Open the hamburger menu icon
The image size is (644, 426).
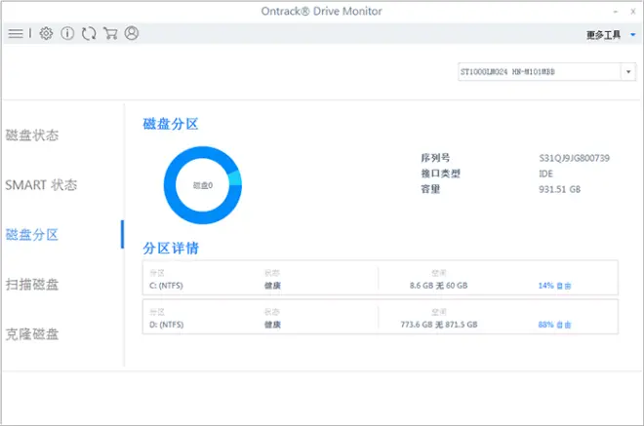click(16, 33)
